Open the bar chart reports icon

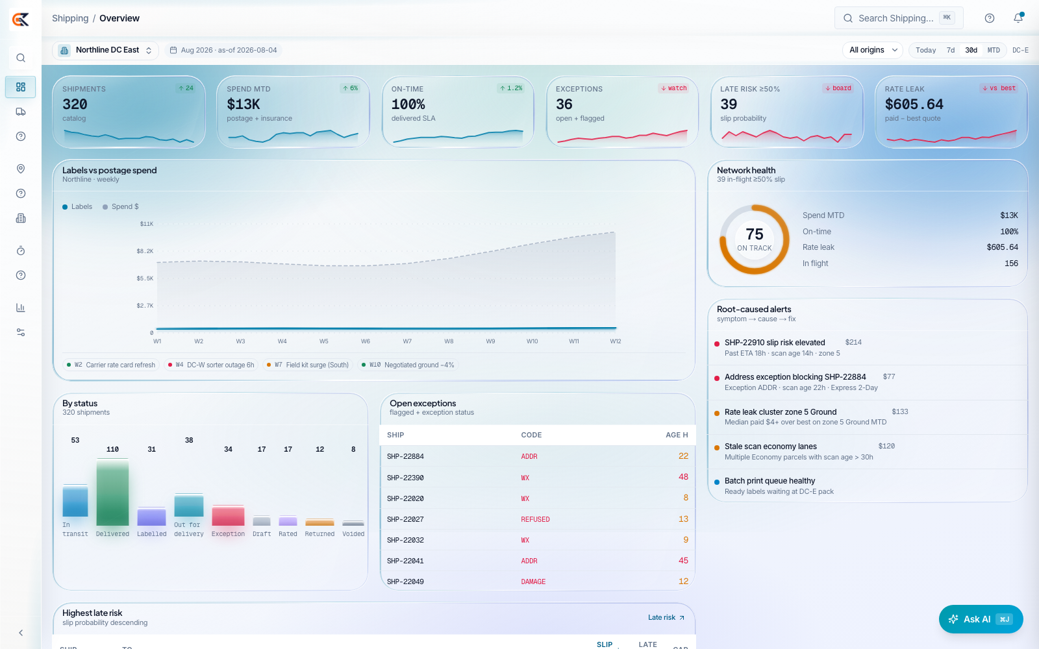point(21,308)
